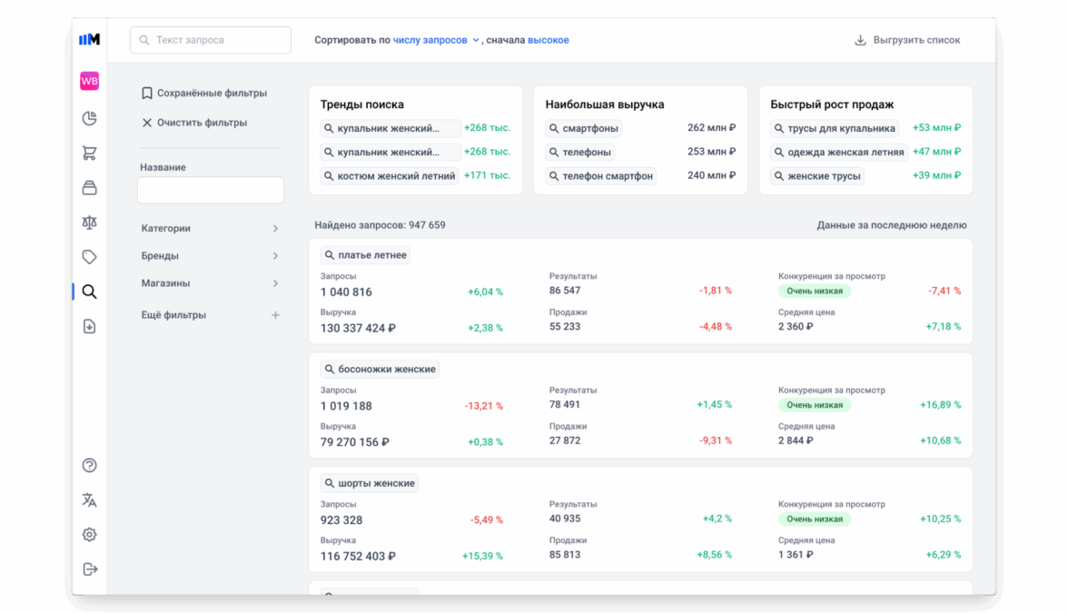
Task: Open Сохранённые фильтры
Action: point(204,94)
